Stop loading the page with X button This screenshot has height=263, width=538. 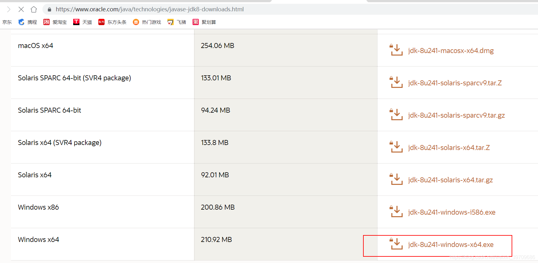click(x=21, y=9)
